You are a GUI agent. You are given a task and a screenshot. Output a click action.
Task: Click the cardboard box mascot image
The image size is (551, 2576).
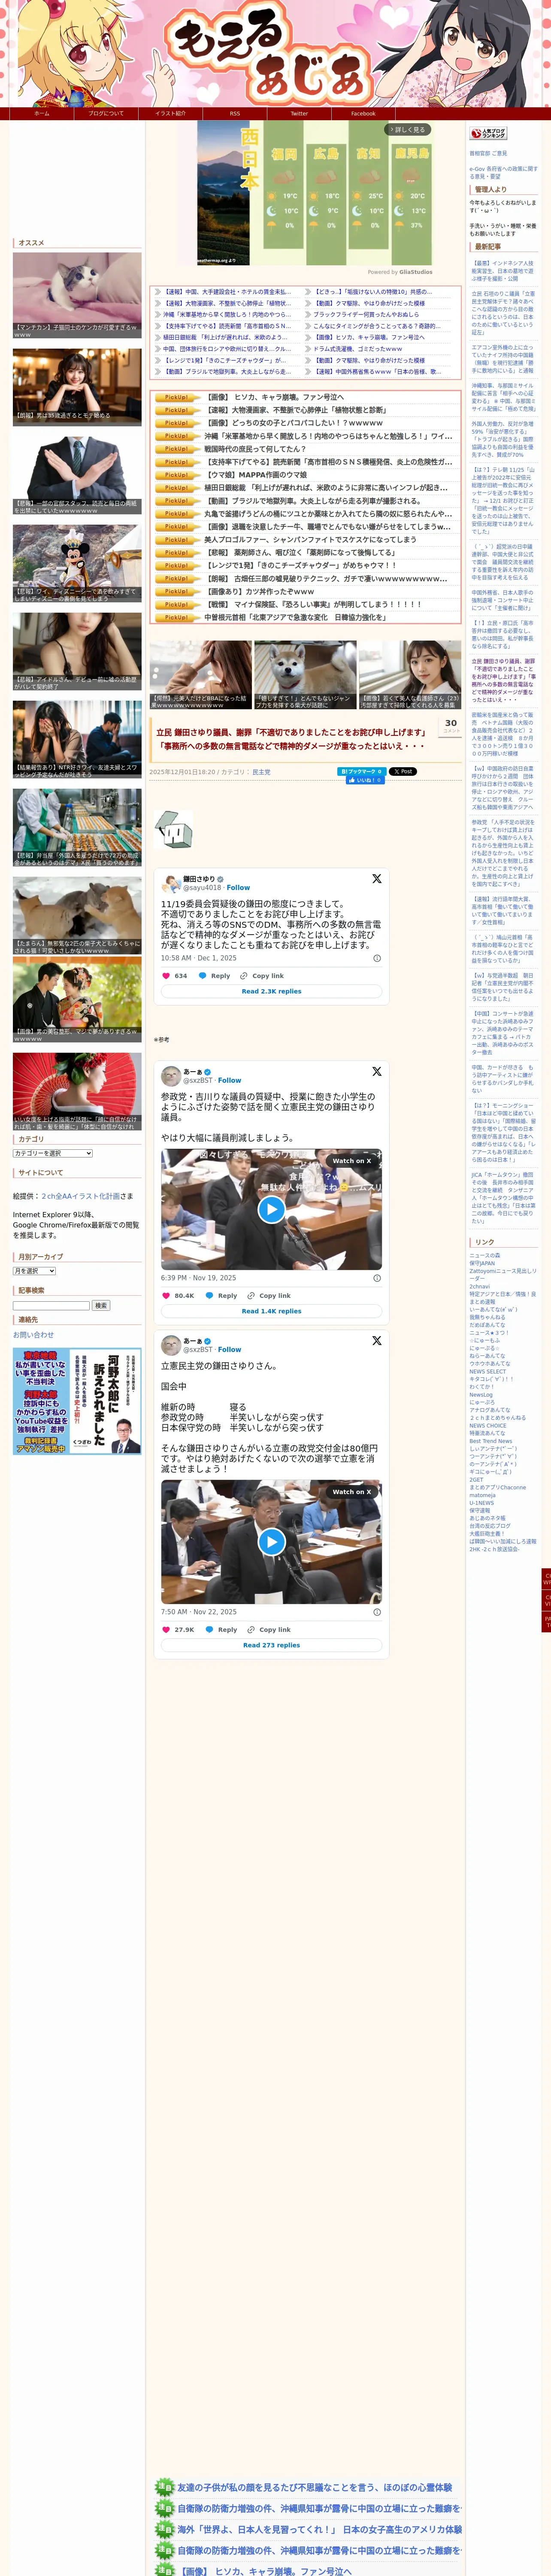click(174, 830)
